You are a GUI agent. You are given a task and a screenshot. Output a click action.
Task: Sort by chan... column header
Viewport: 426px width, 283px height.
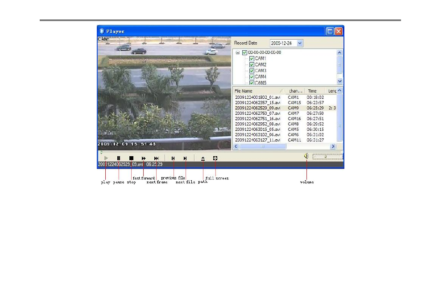point(295,91)
